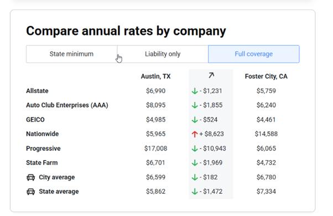333x216 pixels.
Task: Click the Compare annual rates heading
Action: [x=126, y=31]
